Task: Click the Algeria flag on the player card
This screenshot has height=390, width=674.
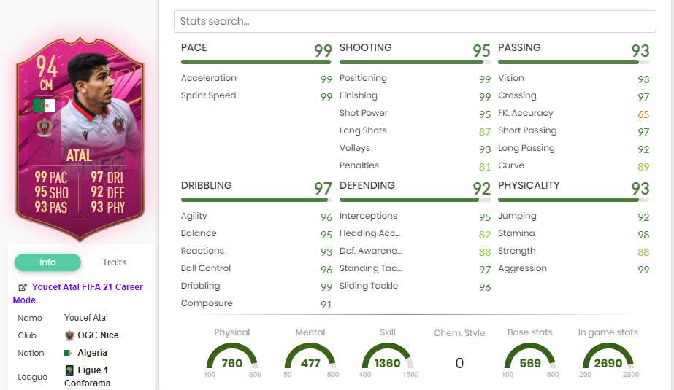Action: coord(45,106)
